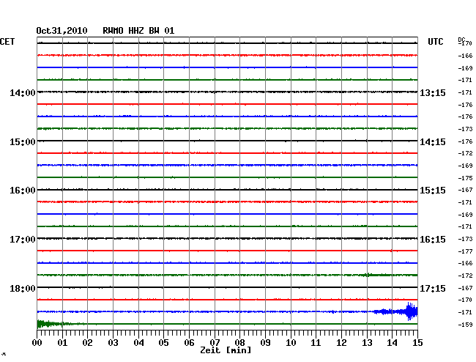Click the DC column header
Viewport: 476px width, 362px height.
pos(461,40)
